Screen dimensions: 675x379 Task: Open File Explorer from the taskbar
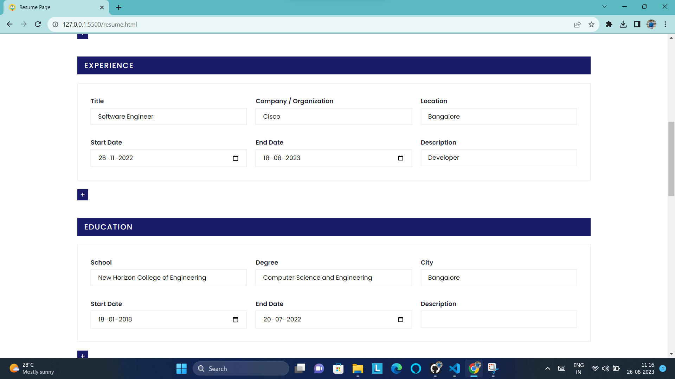[358, 368]
